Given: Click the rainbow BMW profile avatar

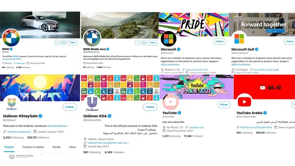Looking at the screenshot, I should (11, 37).
